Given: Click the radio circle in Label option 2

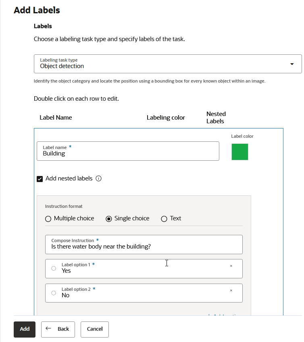Looking at the screenshot, I should (54, 293).
